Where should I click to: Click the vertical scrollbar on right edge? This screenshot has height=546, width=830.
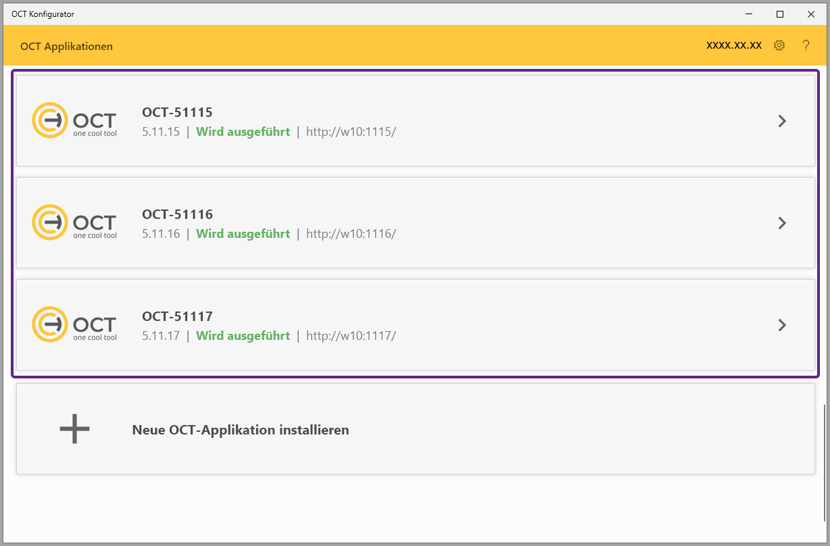(824, 462)
